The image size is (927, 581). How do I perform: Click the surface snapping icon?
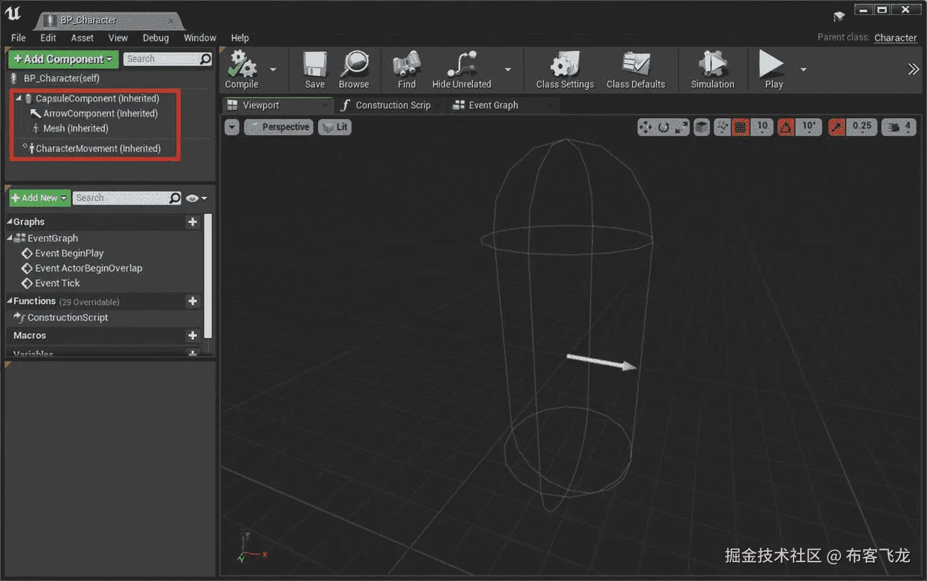pyautogui.click(x=722, y=127)
